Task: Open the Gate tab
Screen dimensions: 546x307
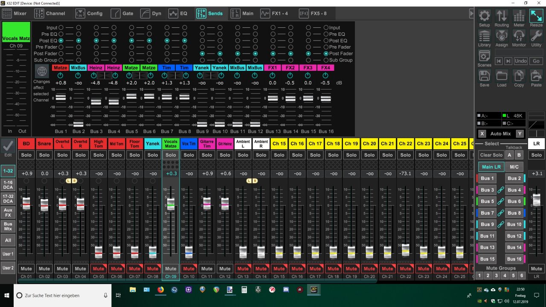Action: point(122,13)
